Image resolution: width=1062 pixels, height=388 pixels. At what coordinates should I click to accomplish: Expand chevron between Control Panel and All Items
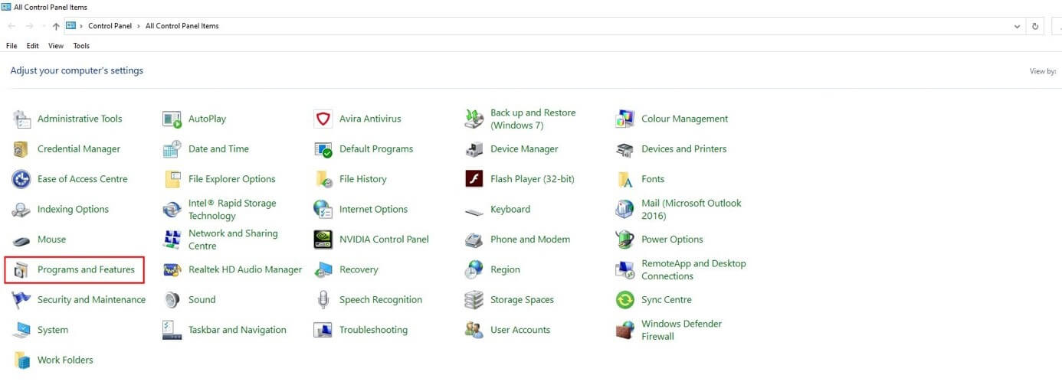pyautogui.click(x=139, y=26)
